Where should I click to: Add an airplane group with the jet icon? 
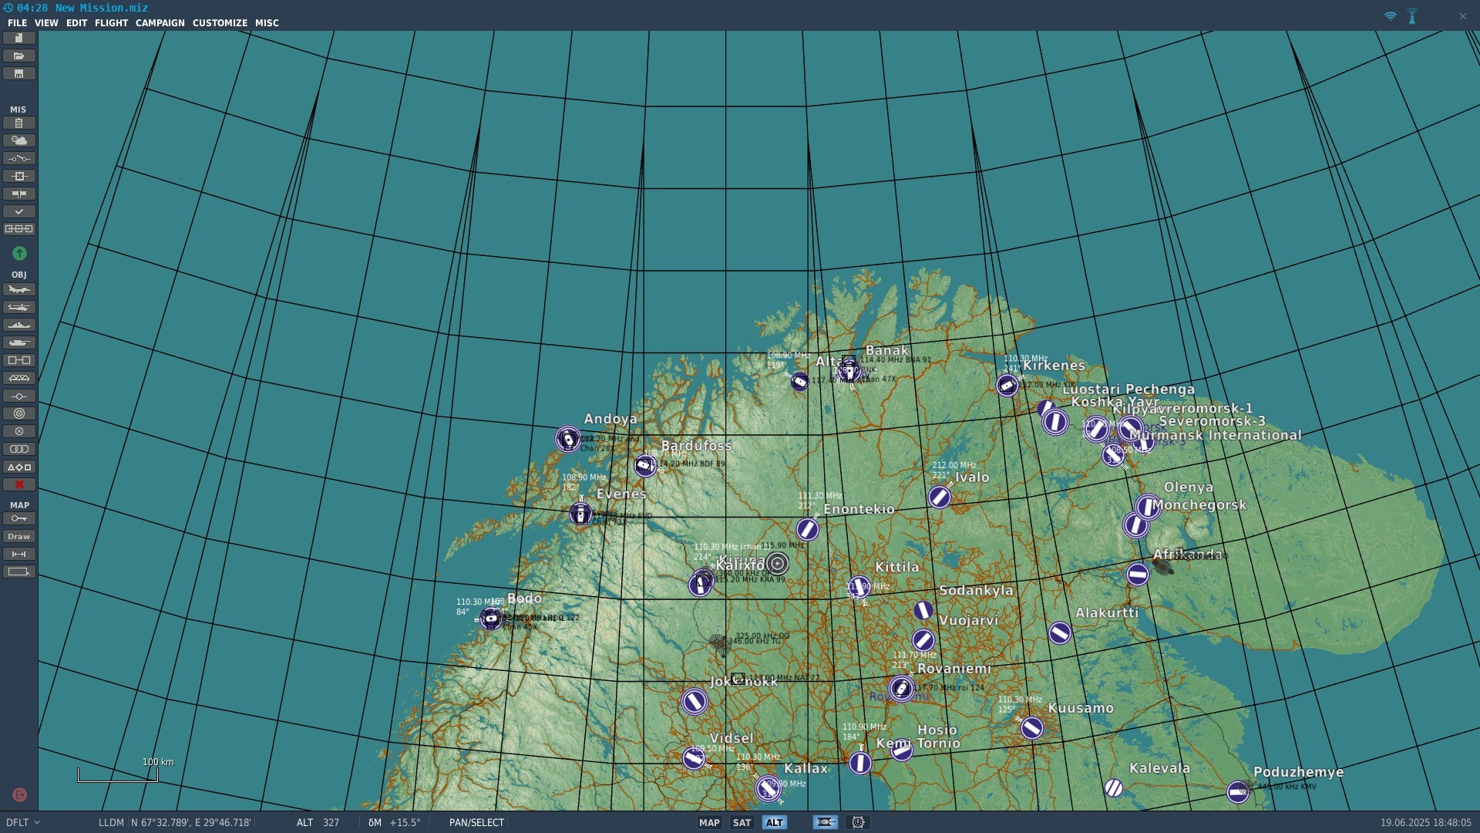19,289
